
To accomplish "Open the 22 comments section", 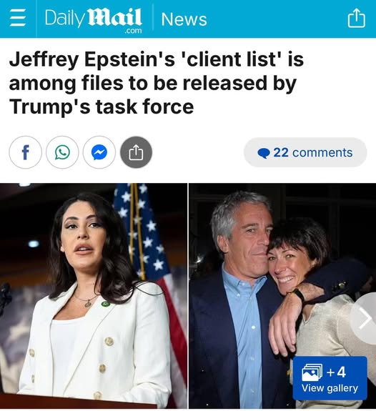I will pos(305,152).
